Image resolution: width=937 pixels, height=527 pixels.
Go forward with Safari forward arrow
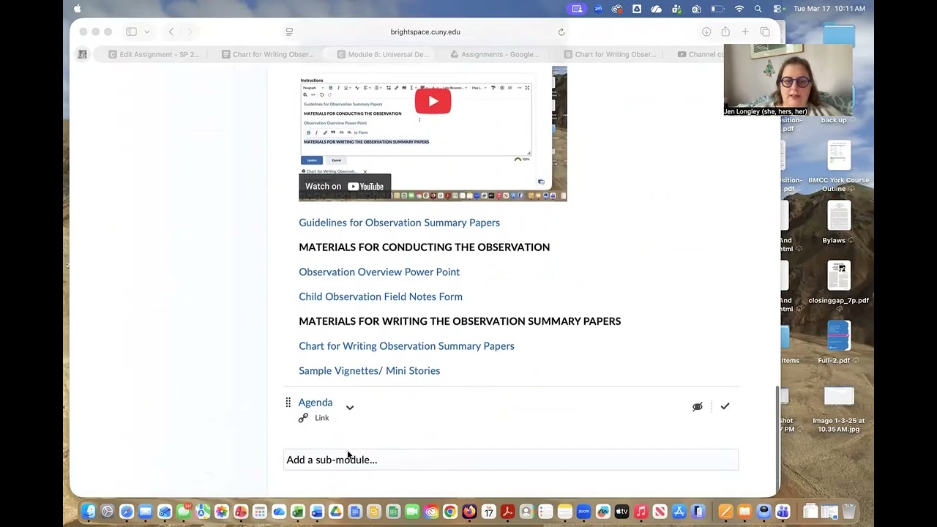190,31
